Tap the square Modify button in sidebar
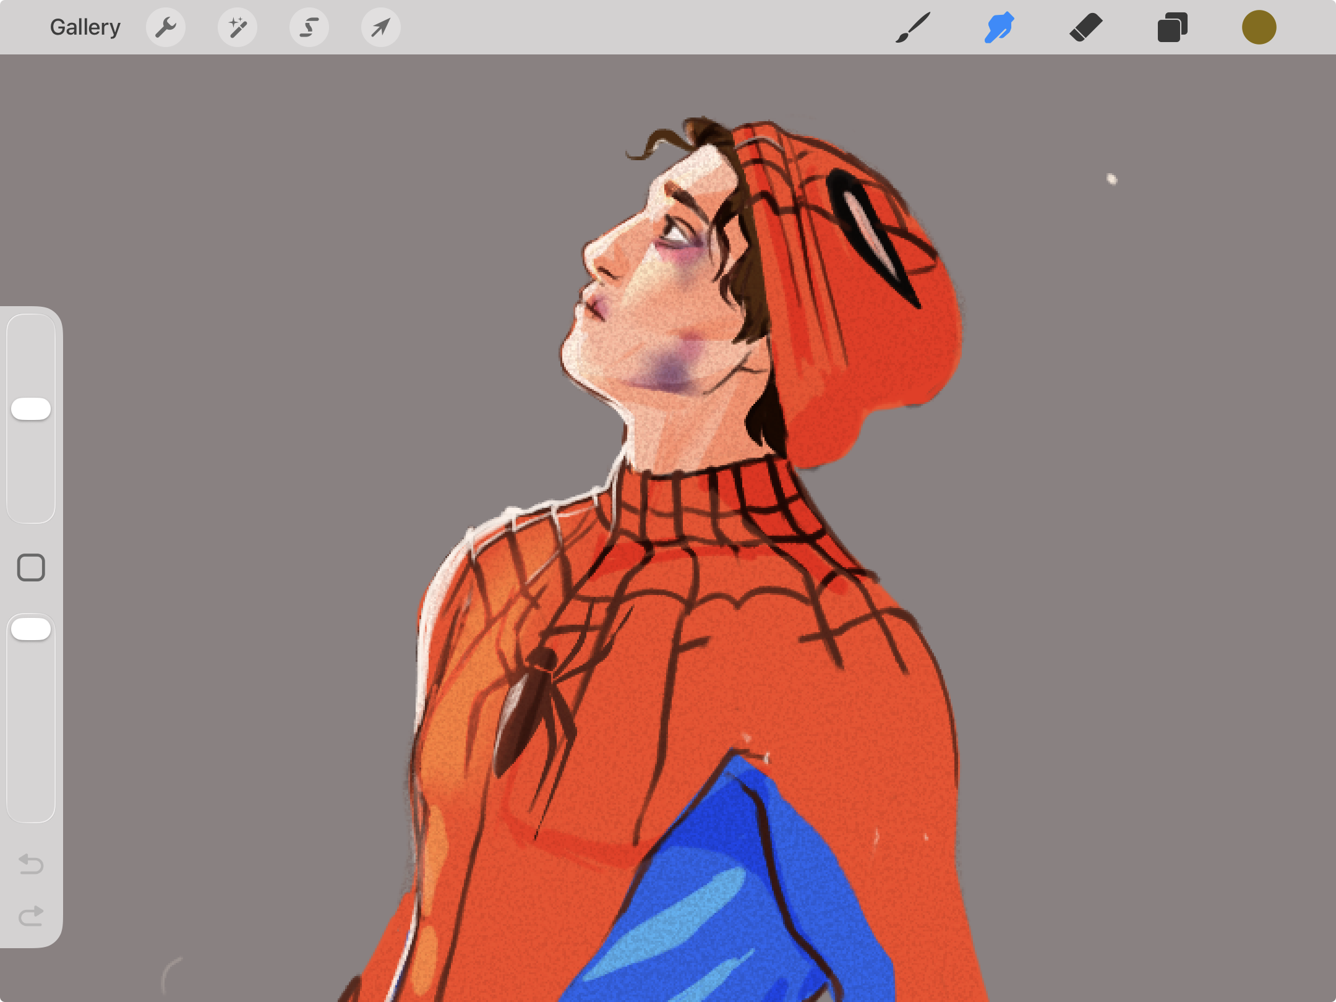1336x1002 pixels. [31, 567]
